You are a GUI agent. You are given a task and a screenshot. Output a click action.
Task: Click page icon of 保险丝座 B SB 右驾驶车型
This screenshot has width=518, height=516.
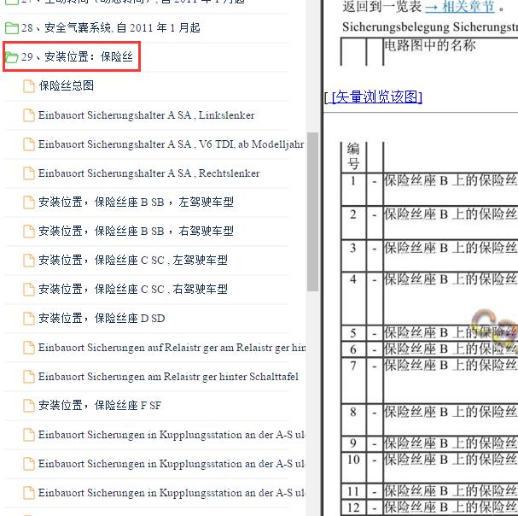tap(29, 232)
